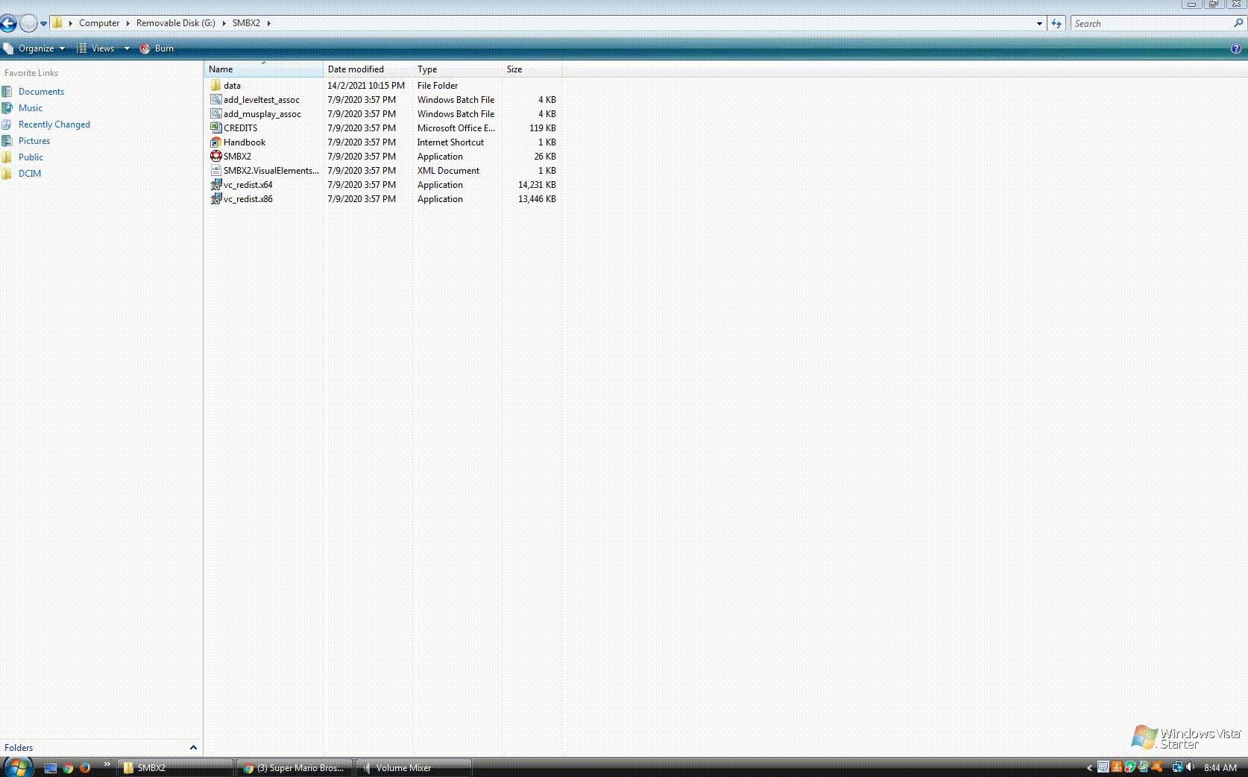
Task: Select the SMBX2.VisualElements XML file icon
Action: pyautogui.click(x=215, y=171)
